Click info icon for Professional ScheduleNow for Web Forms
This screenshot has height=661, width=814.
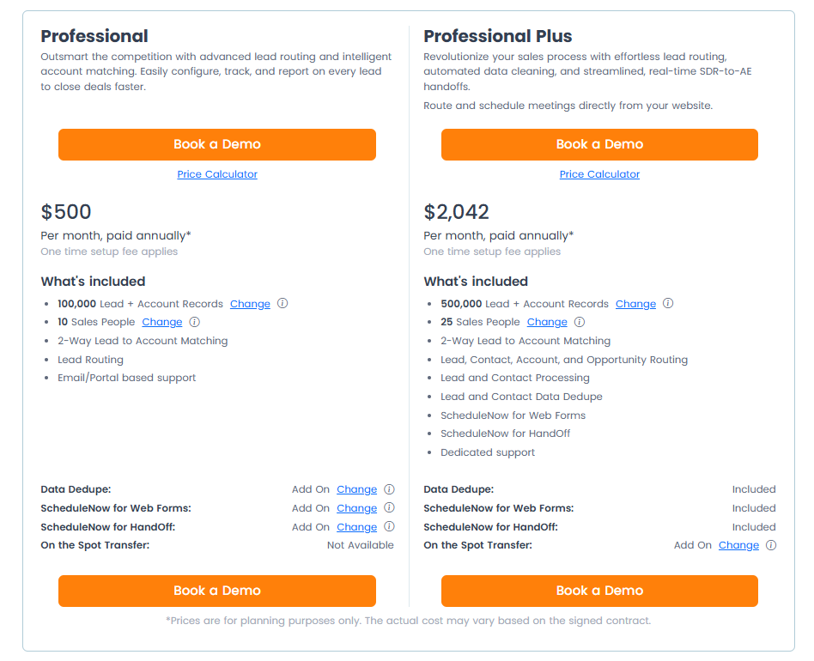point(389,508)
